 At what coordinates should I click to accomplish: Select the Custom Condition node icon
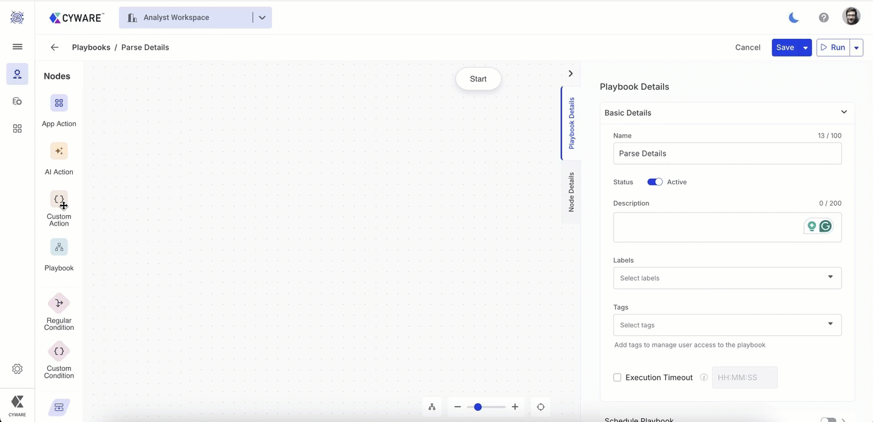pyautogui.click(x=59, y=351)
